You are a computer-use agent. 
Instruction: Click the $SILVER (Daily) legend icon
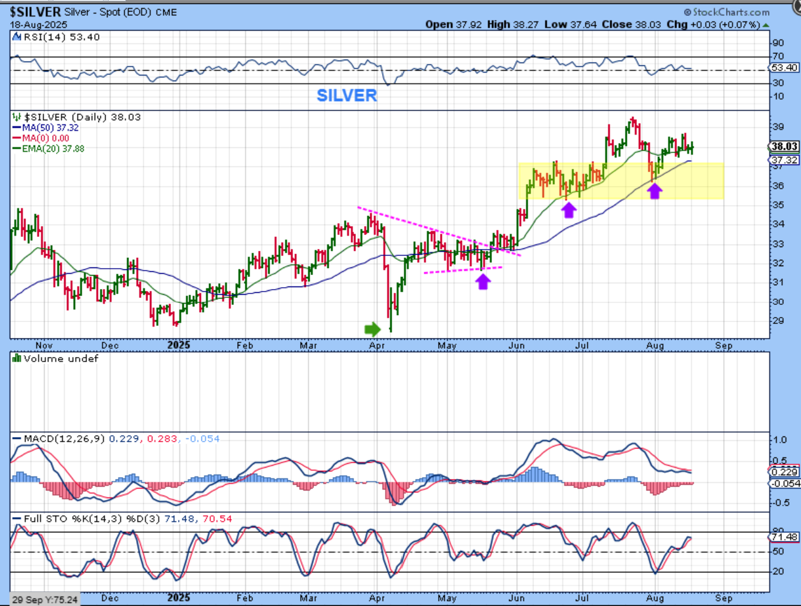point(17,117)
